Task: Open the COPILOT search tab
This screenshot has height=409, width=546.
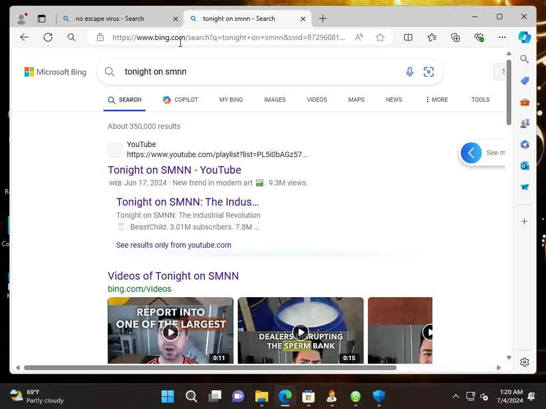Action: 180,100
